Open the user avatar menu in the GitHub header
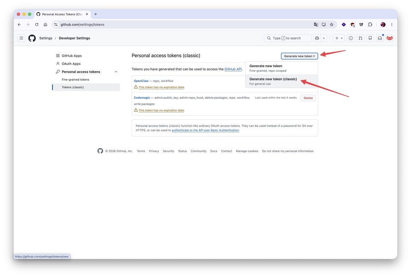Image resolution: width=411 pixels, height=277 pixels. coord(390,38)
